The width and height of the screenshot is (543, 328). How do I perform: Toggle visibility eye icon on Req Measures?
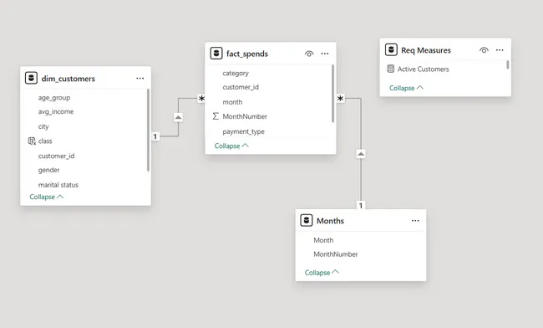(x=485, y=50)
